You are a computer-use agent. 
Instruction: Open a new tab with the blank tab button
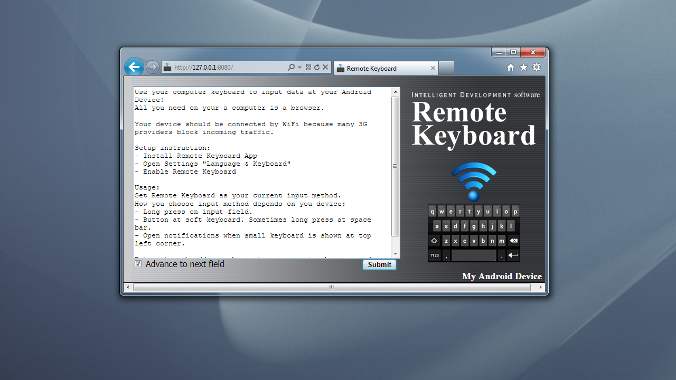click(x=446, y=68)
